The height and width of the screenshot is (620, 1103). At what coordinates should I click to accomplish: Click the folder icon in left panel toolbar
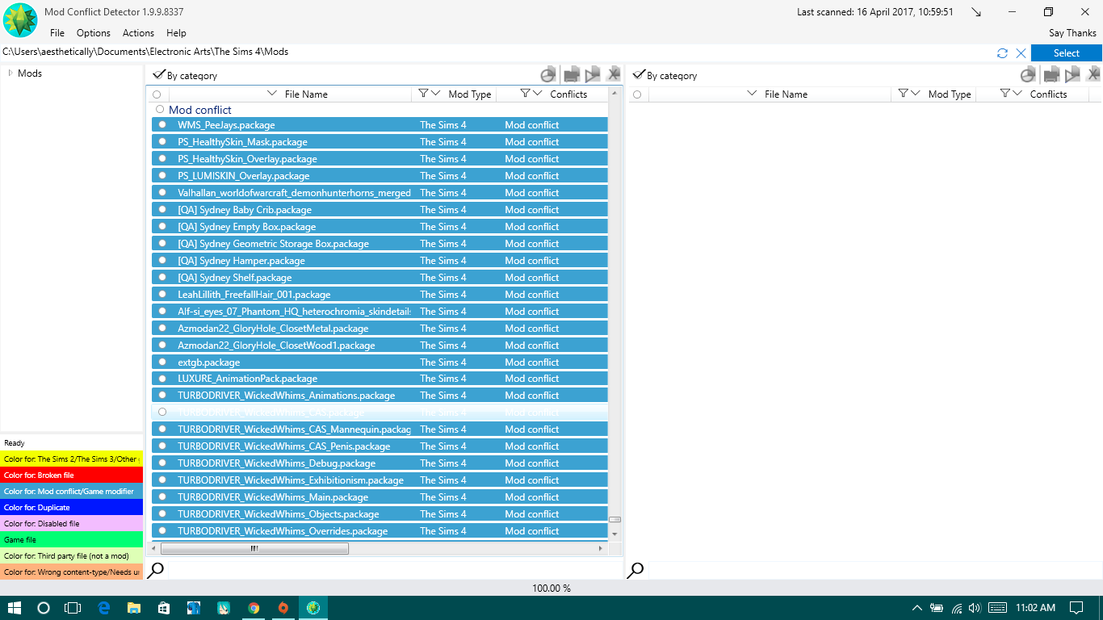click(572, 74)
